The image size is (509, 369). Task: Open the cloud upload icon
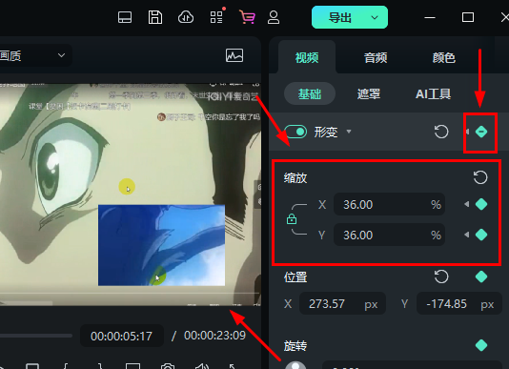coord(186,17)
